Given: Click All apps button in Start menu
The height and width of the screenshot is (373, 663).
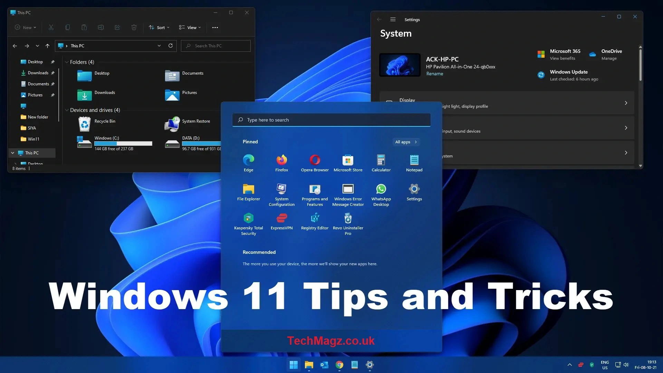Looking at the screenshot, I should click(405, 142).
